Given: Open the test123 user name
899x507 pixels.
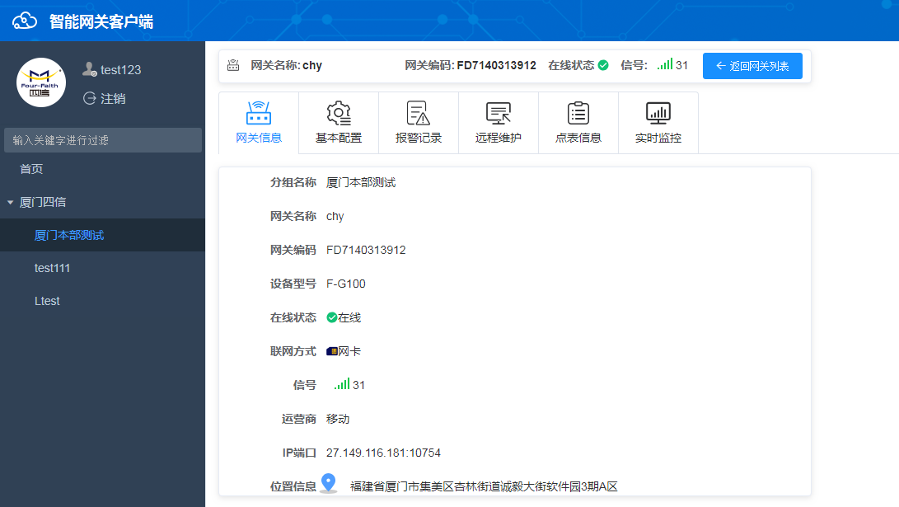Looking at the screenshot, I should pos(120,70).
